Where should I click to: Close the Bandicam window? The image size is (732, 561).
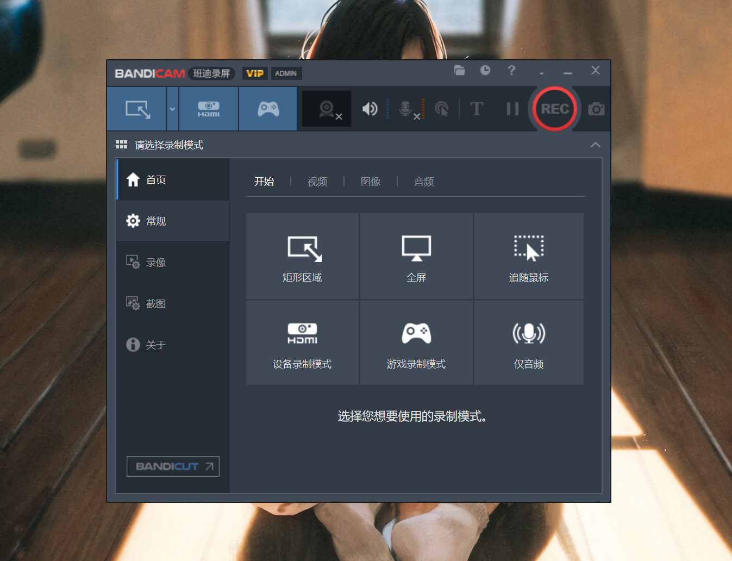(596, 70)
